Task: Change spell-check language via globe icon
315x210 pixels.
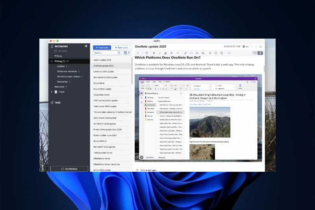Action: pyautogui.click(x=244, y=46)
